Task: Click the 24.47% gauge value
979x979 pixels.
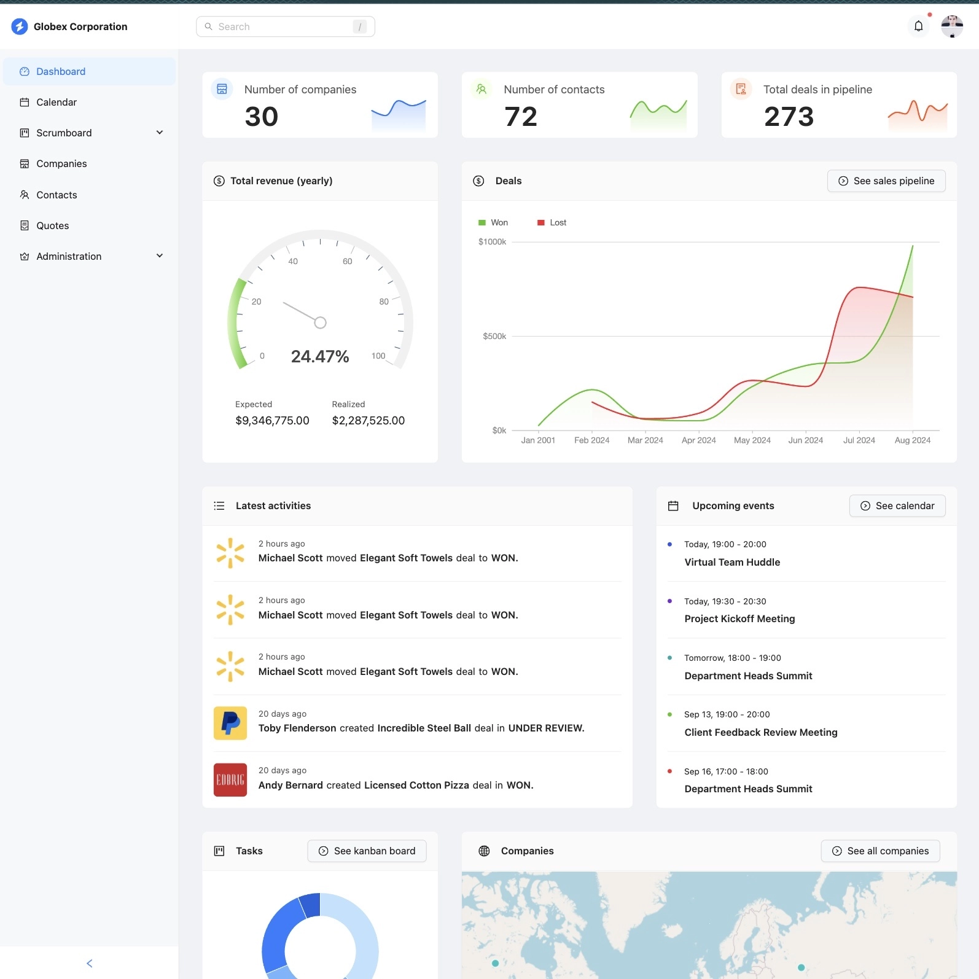Action: 320,356
